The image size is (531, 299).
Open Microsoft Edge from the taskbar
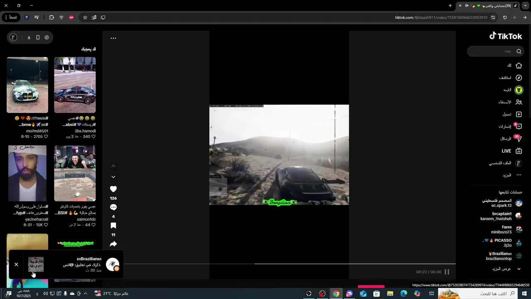point(404,294)
